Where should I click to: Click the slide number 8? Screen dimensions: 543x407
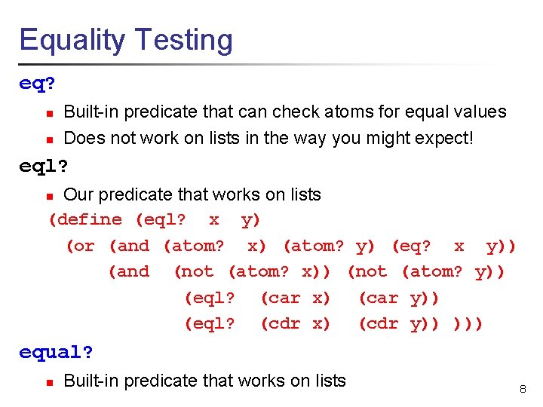[x=522, y=390]
